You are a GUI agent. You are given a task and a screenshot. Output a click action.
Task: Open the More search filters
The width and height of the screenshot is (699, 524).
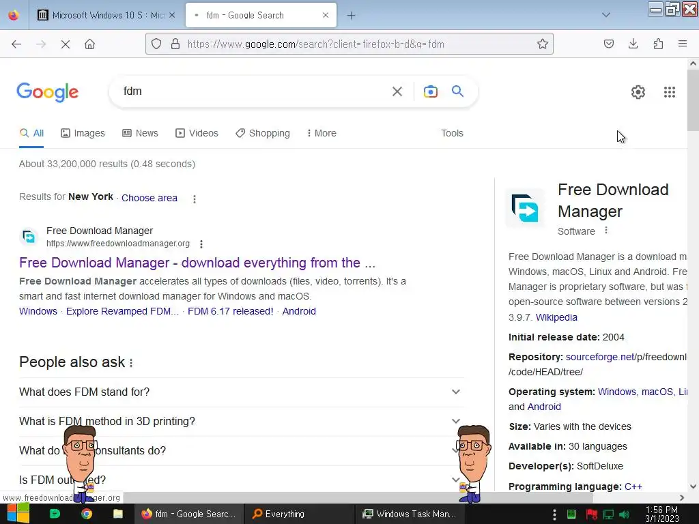pyautogui.click(x=322, y=133)
